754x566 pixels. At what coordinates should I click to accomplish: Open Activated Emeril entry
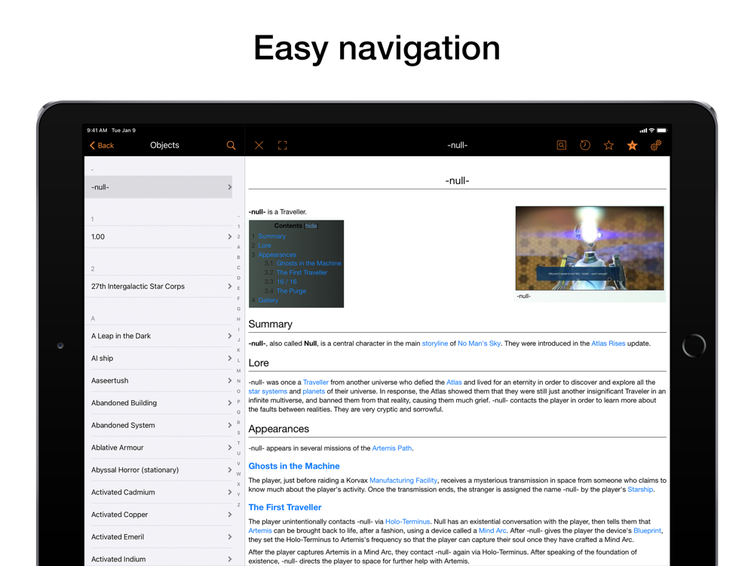(158, 537)
